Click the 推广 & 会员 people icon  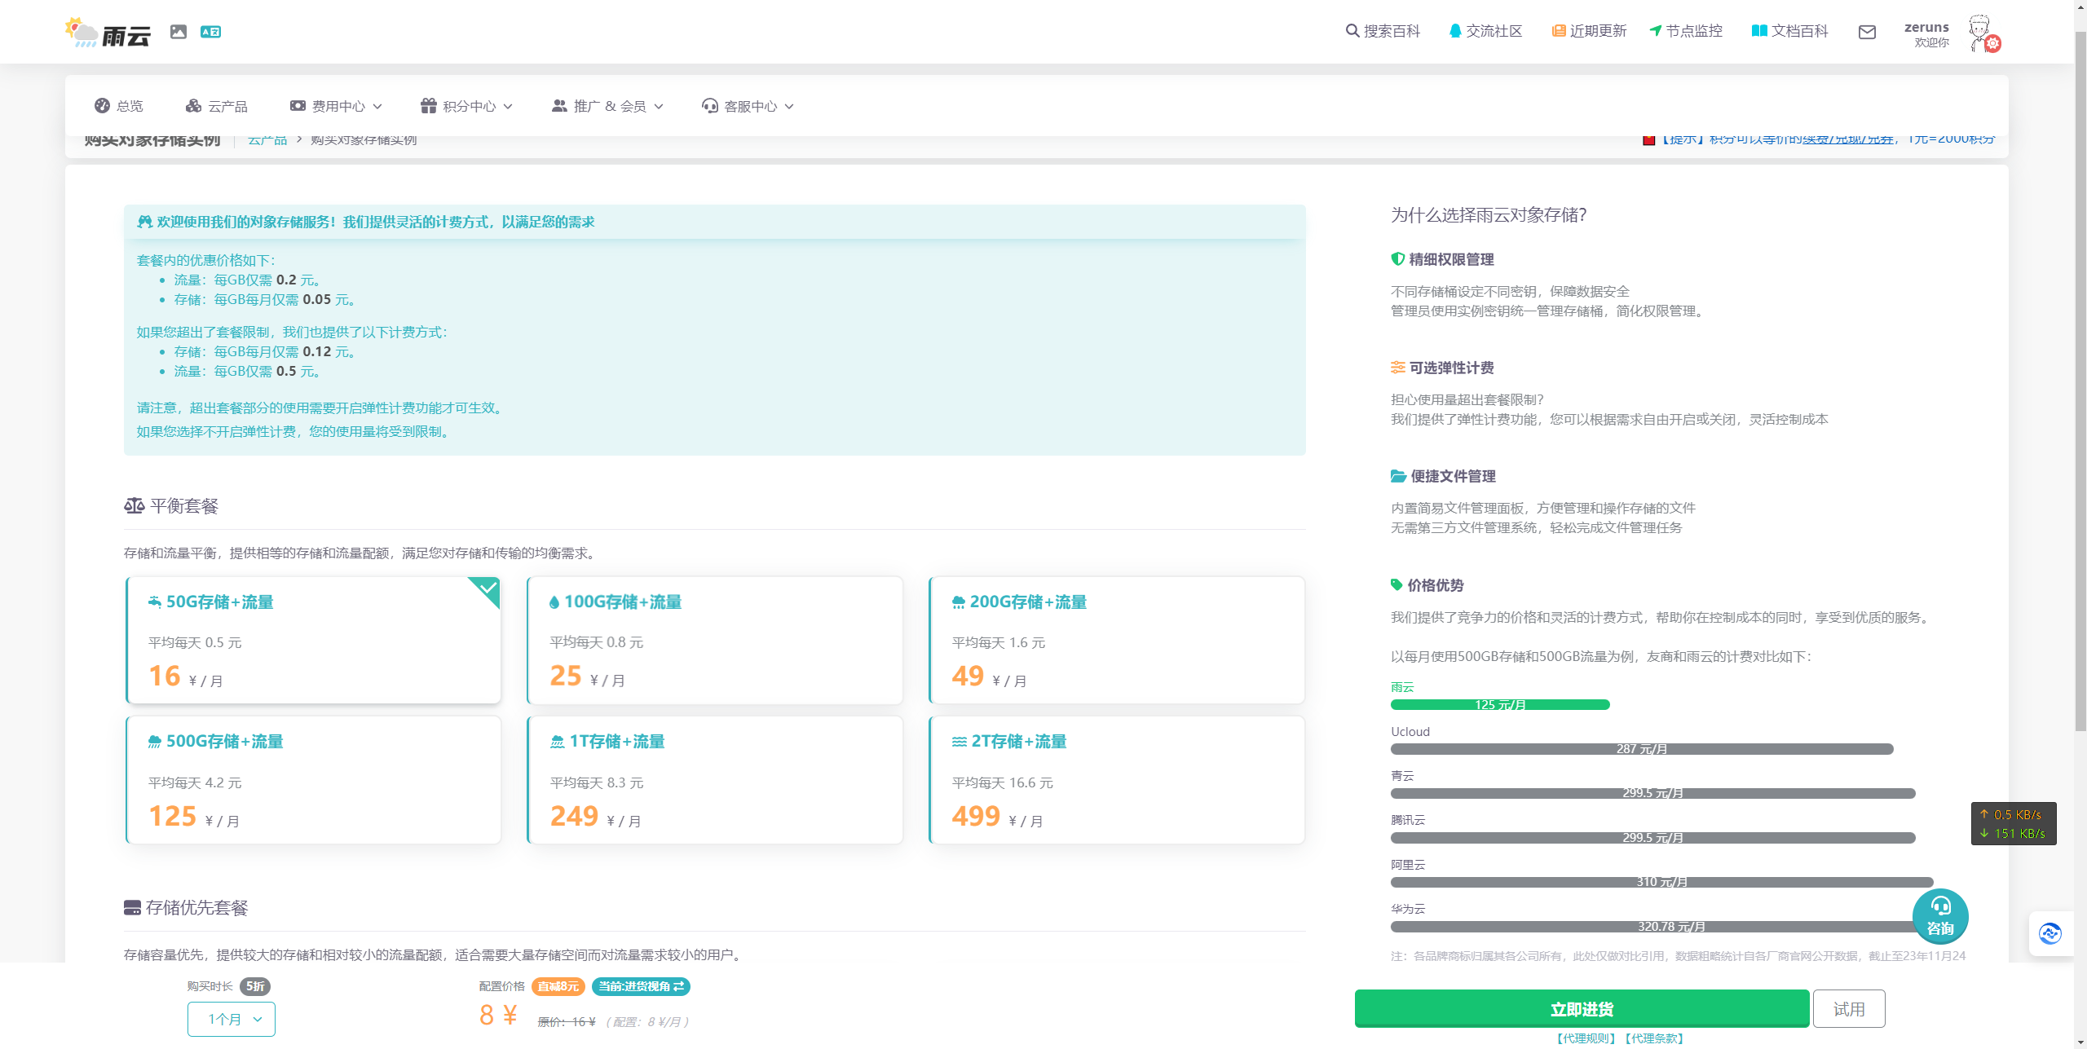point(559,106)
